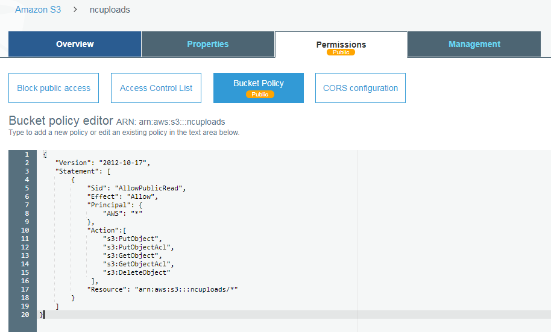The height and width of the screenshot is (332, 551).
Task: Click the "Action":[ line
Action: point(107,230)
